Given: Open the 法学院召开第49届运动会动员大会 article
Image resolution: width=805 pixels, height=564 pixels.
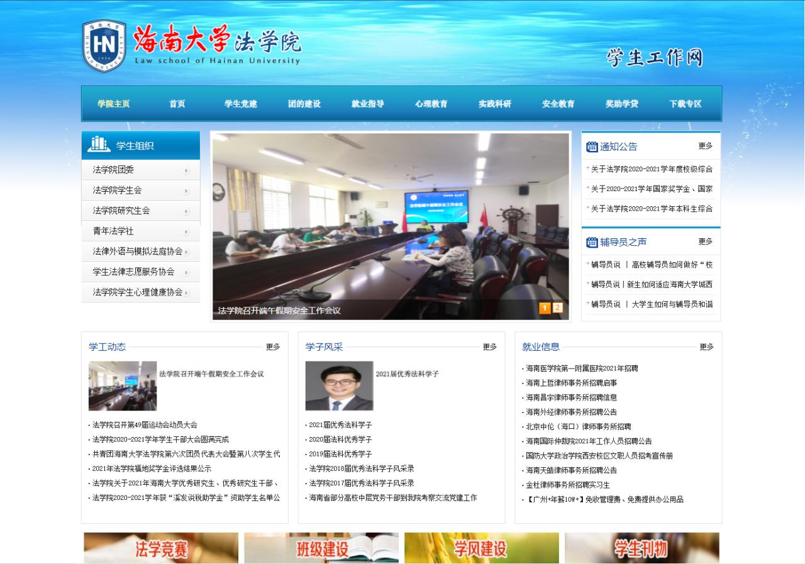Looking at the screenshot, I should tap(145, 425).
